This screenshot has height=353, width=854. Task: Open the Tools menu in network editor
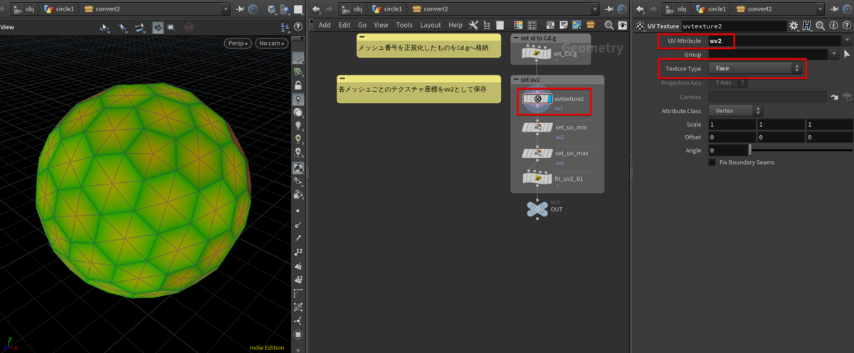coord(404,25)
